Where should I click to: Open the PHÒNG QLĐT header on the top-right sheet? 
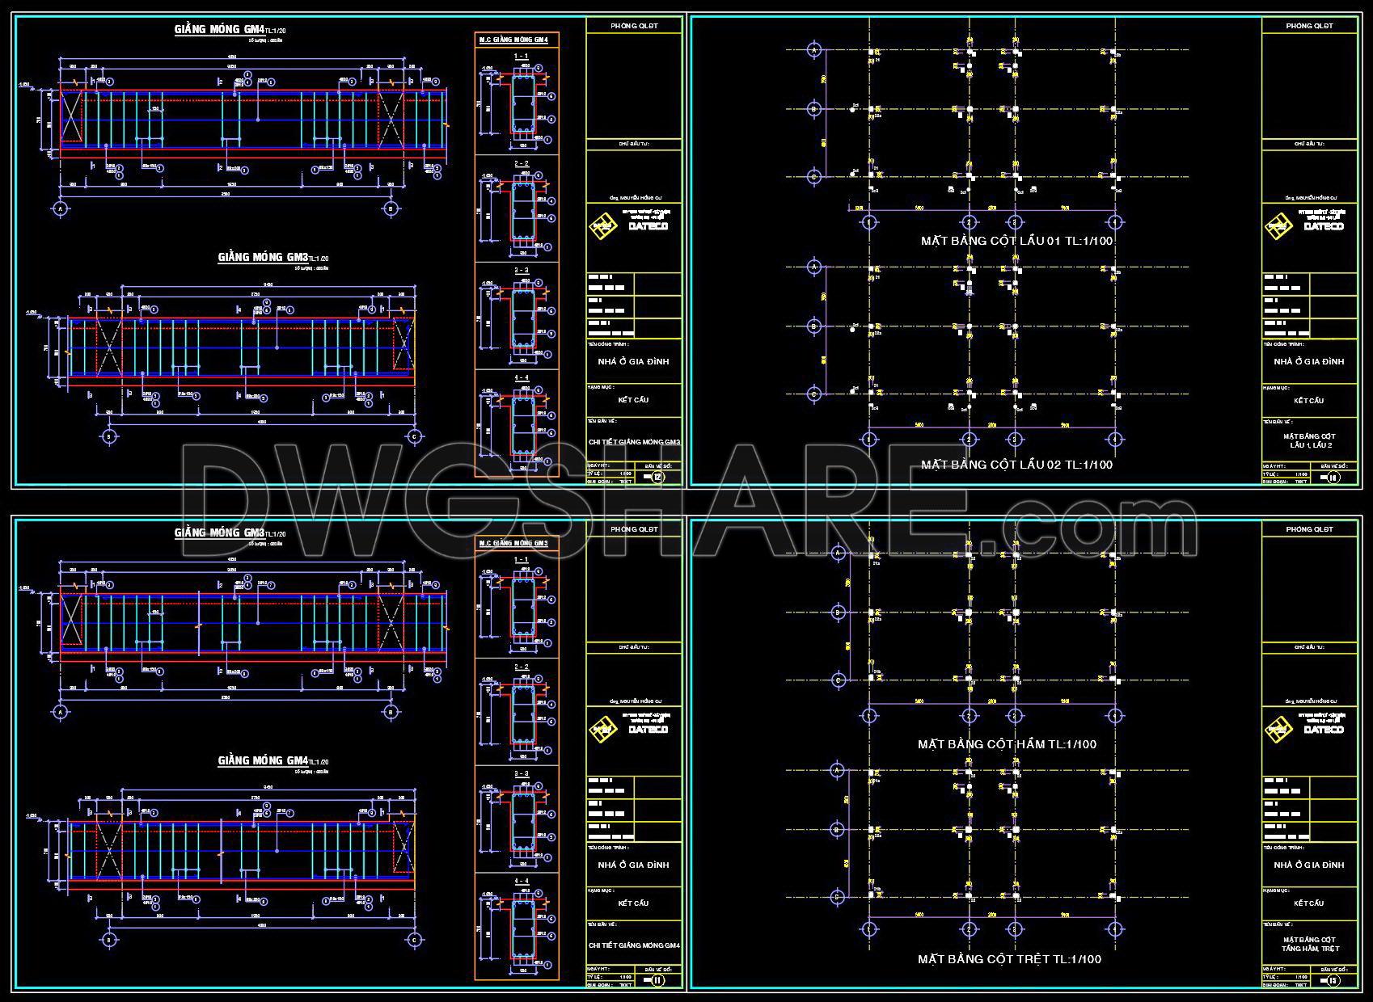tap(1310, 24)
